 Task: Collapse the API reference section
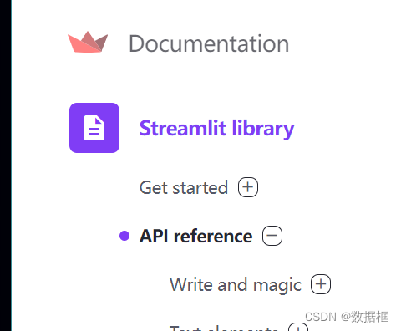[x=272, y=236]
